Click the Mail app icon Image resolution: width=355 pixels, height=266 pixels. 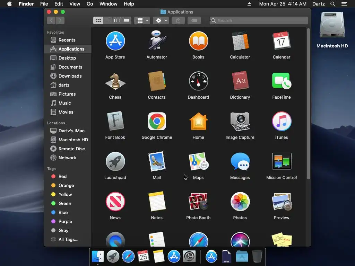coord(157,161)
